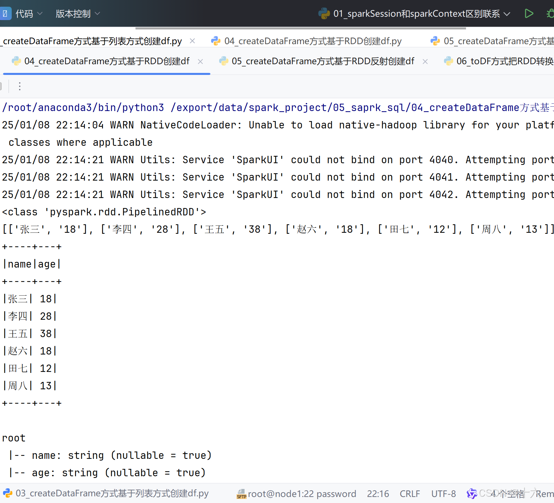Change the UTF-8 file encoding setting
554x503 pixels.
444,494
